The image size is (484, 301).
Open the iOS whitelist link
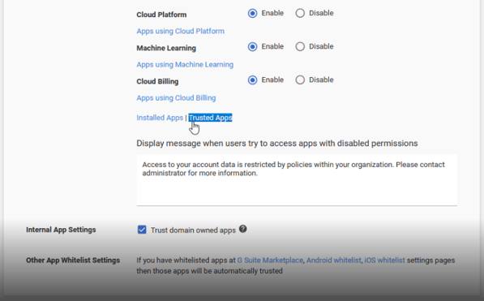pos(384,260)
